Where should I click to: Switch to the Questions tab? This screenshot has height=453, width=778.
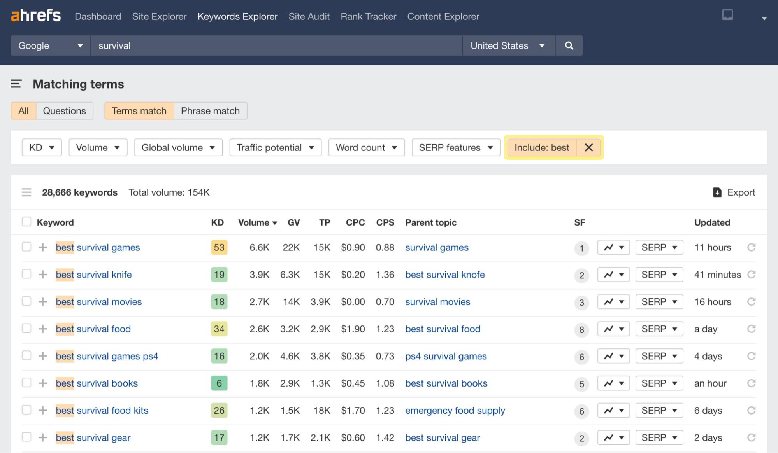pyautogui.click(x=65, y=111)
